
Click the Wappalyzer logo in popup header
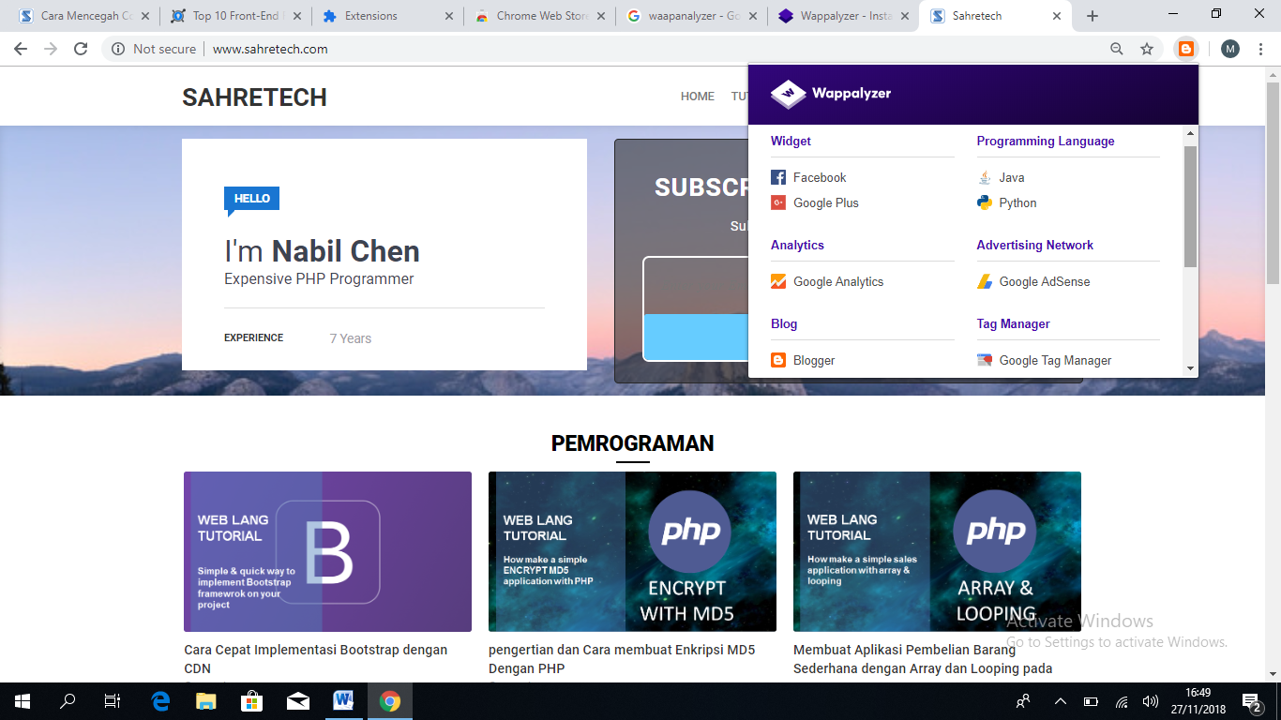click(831, 94)
